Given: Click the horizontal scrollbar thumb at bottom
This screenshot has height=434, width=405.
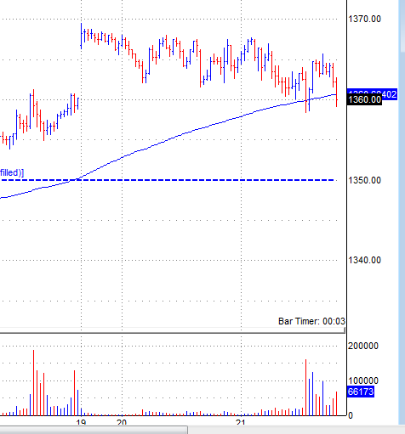Looking at the screenshot, I should click(94, 430).
